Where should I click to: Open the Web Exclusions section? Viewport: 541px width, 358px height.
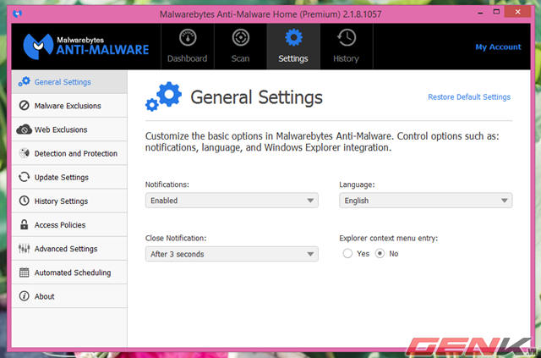point(69,129)
